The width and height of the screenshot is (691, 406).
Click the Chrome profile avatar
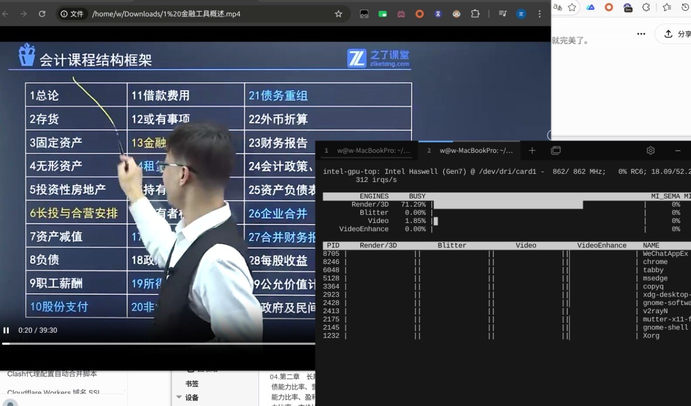521,14
